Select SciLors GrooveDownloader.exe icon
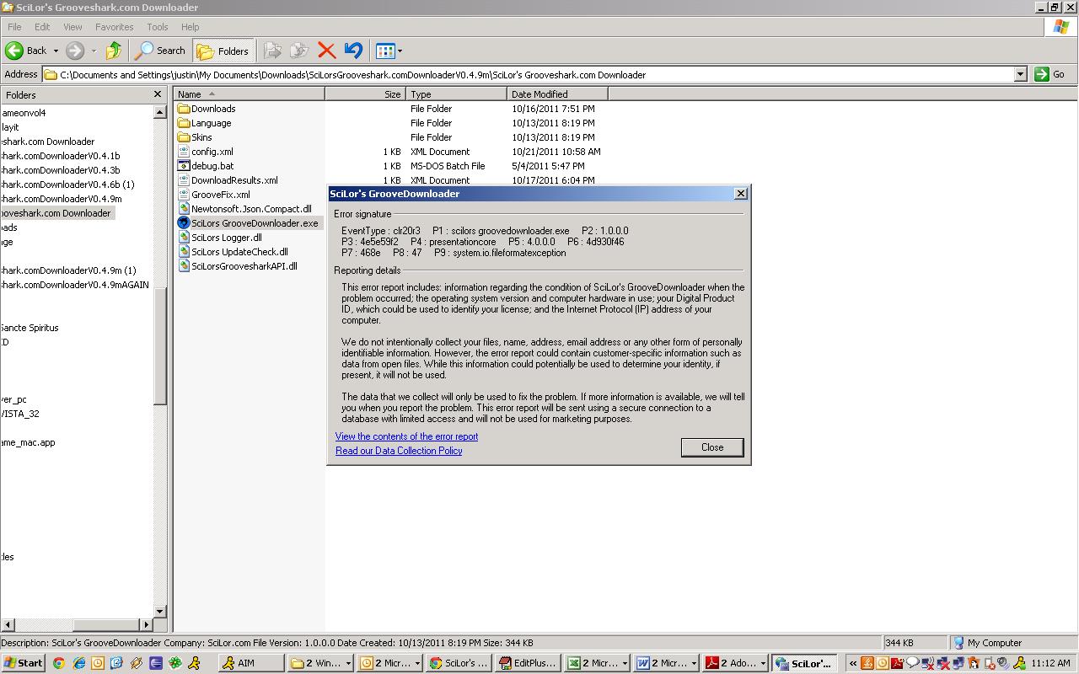 (184, 223)
